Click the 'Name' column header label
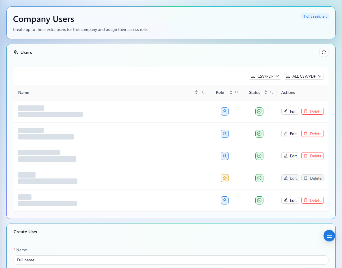The image size is (342, 268). (24, 92)
